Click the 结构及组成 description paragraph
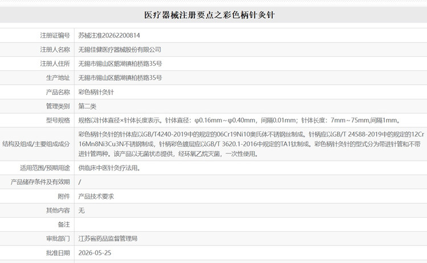Image resolution: width=427 pixels, height=263 pixels. [251, 144]
